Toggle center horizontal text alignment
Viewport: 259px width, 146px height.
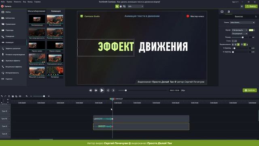[x=236, y=45]
